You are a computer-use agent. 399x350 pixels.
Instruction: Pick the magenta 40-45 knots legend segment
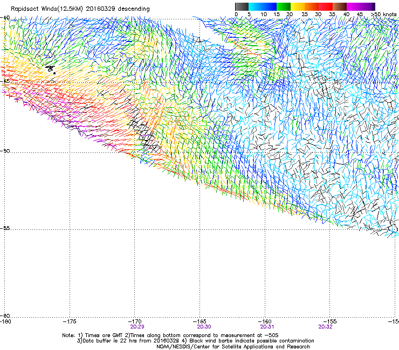tap(354, 6)
